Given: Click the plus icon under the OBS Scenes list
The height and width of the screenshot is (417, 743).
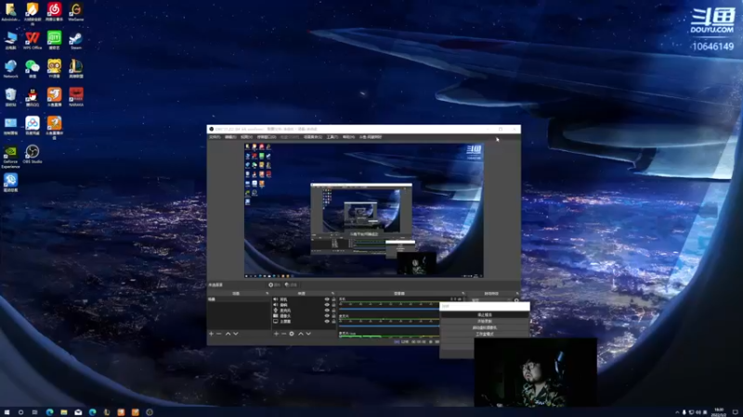Looking at the screenshot, I should pos(212,334).
